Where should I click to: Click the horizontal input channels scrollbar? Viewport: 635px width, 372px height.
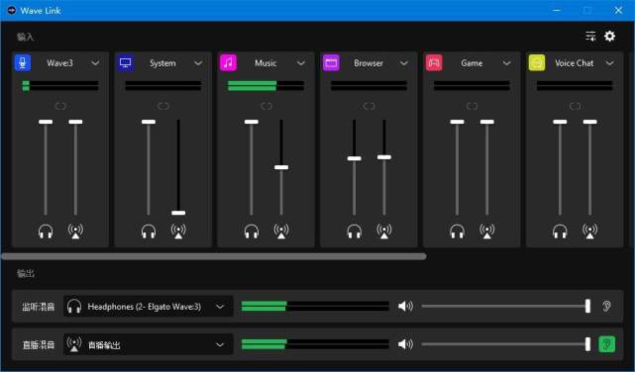point(214,256)
